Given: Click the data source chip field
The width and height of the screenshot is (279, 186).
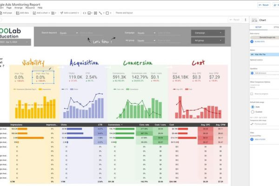Looking at the screenshot, I should click(265, 37).
